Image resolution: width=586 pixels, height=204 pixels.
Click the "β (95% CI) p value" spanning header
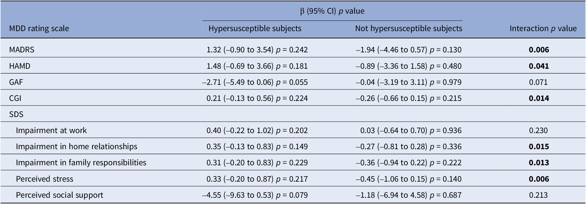(332, 11)
